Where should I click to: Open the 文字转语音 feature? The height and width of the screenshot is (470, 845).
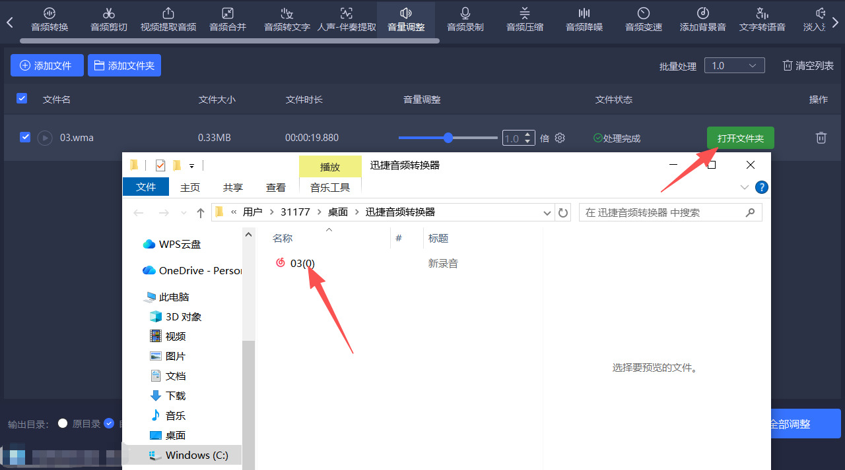(762, 18)
